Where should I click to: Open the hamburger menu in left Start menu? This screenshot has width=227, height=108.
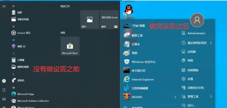pyautogui.click(x=4, y=6)
